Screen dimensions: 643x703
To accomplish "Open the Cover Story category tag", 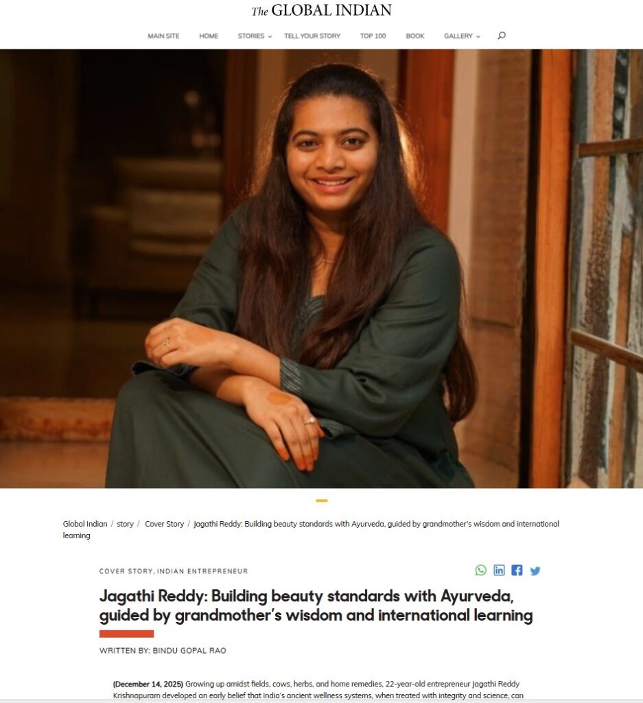I will 126,571.
